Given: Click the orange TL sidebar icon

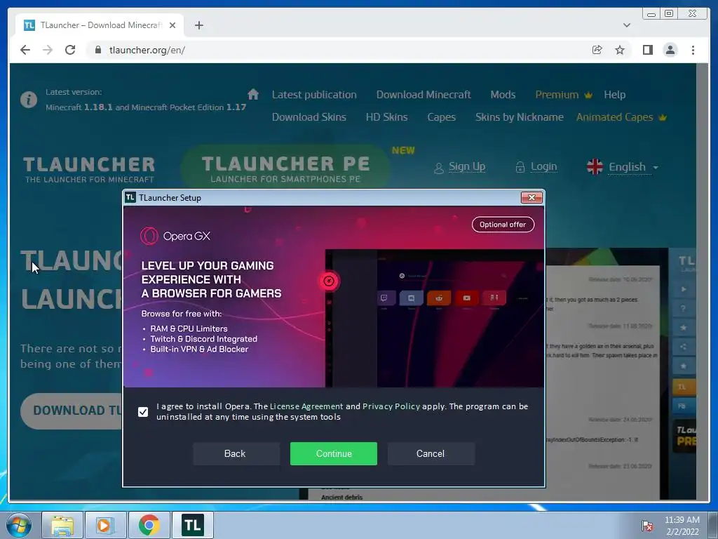Looking at the screenshot, I should tap(683, 387).
